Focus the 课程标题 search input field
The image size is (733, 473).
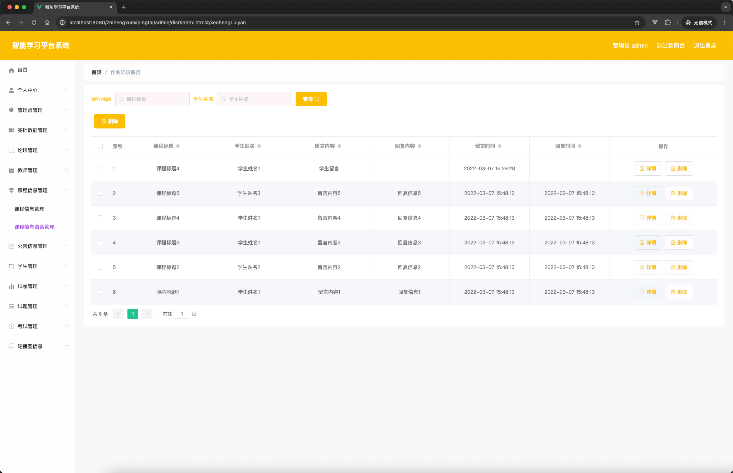[152, 99]
